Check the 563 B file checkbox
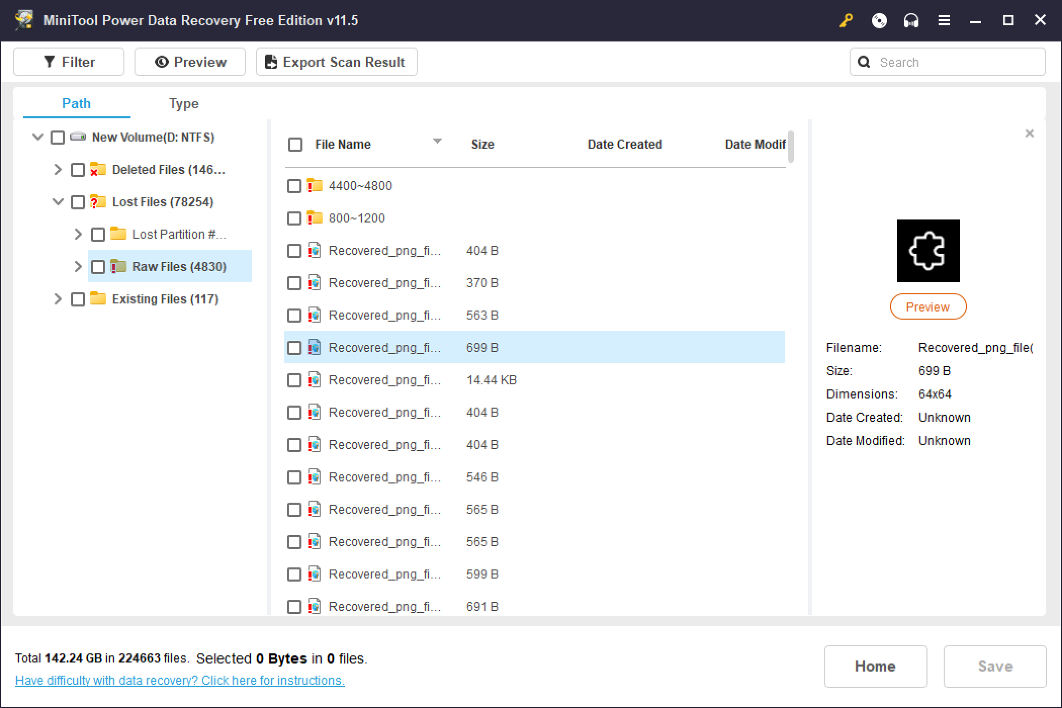 pos(294,316)
